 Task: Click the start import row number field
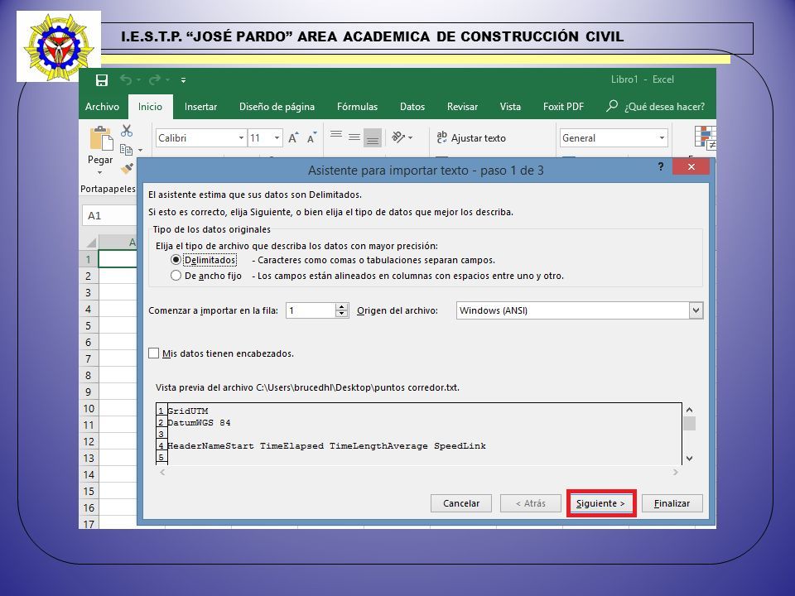(x=311, y=310)
